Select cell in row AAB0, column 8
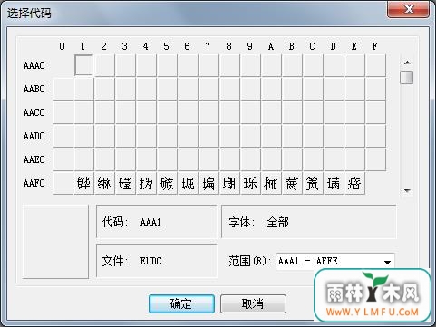The height and width of the screenshot is (327, 436). pyautogui.click(x=229, y=89)
